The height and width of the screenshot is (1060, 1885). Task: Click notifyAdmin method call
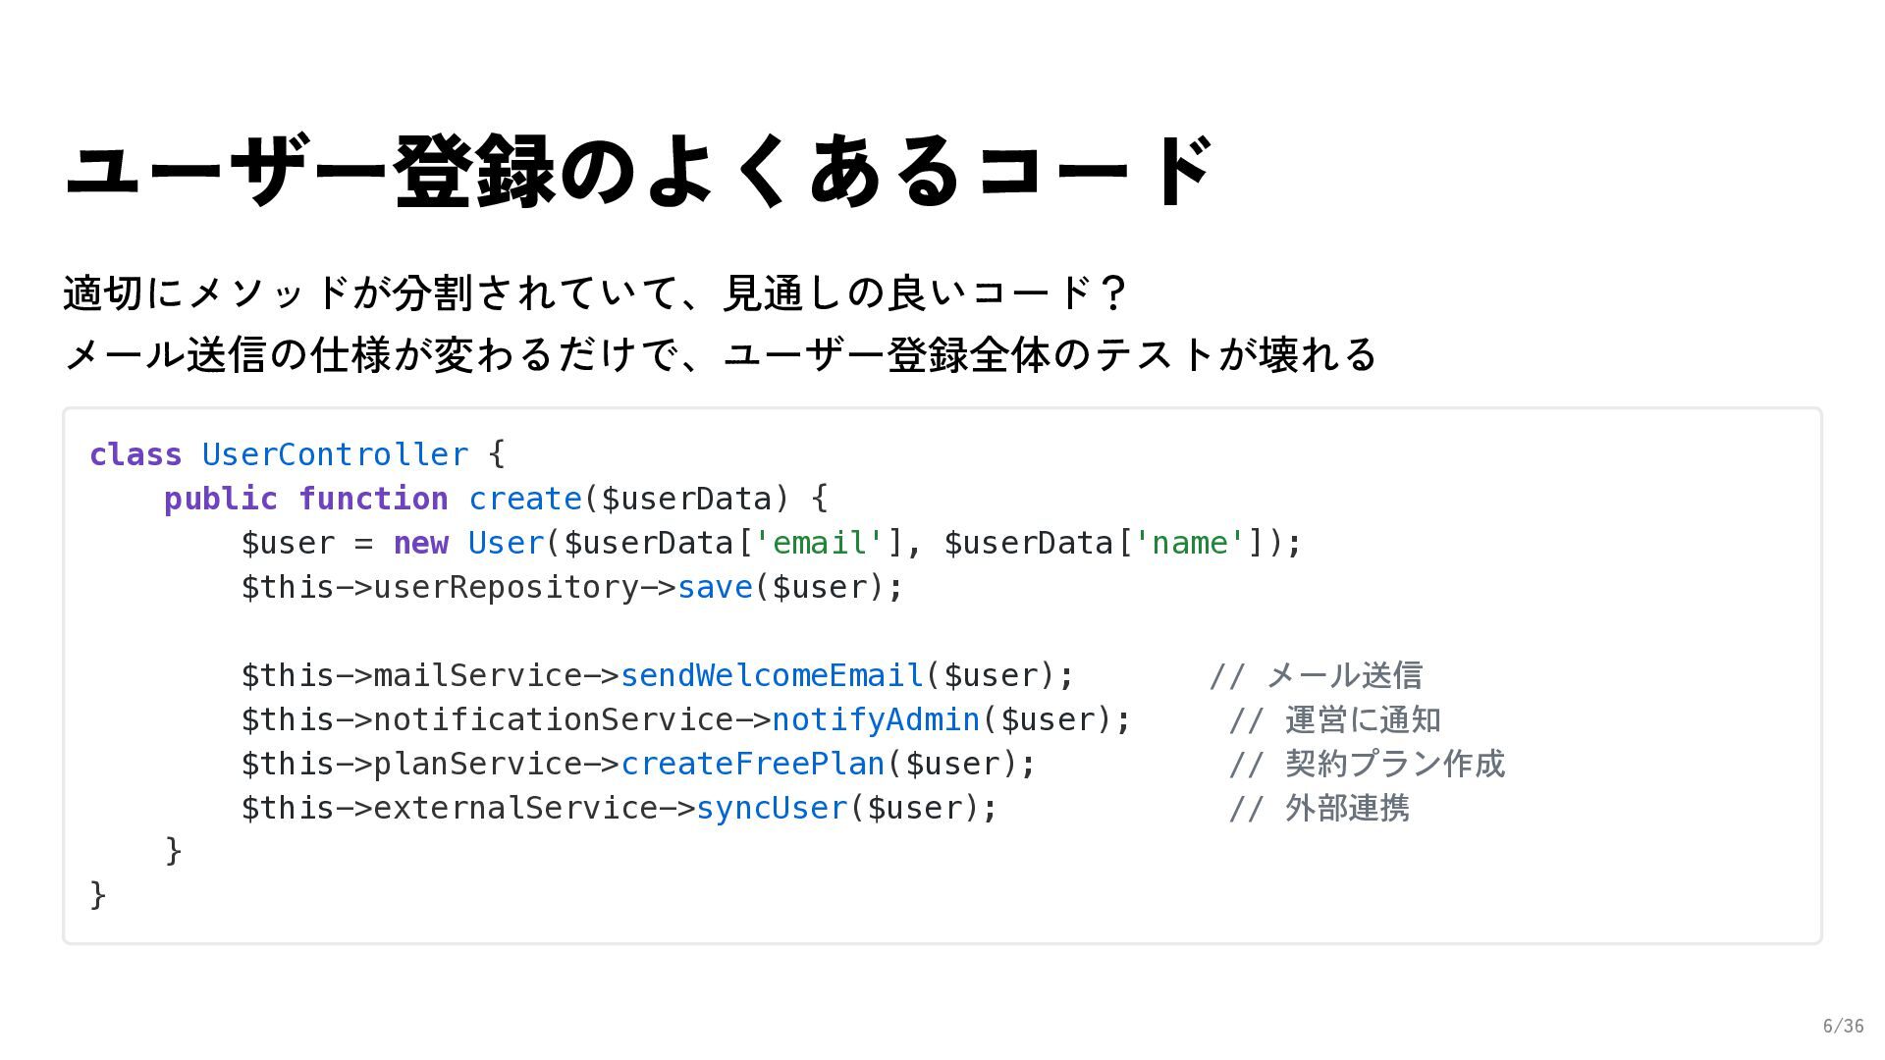click(x=876, y=719)
